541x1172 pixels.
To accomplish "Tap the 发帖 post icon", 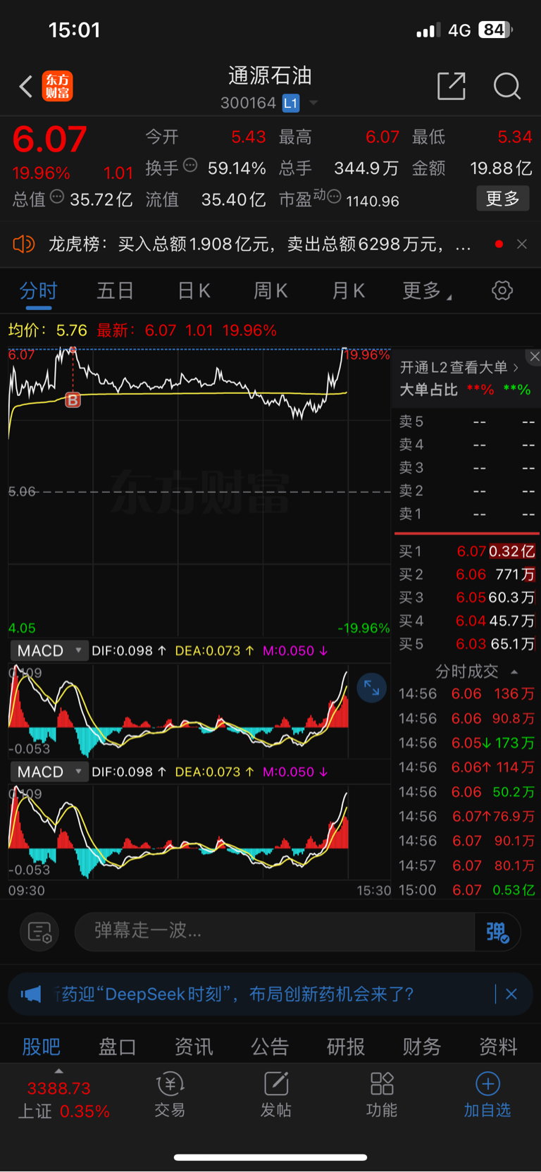I will 276,1095.
